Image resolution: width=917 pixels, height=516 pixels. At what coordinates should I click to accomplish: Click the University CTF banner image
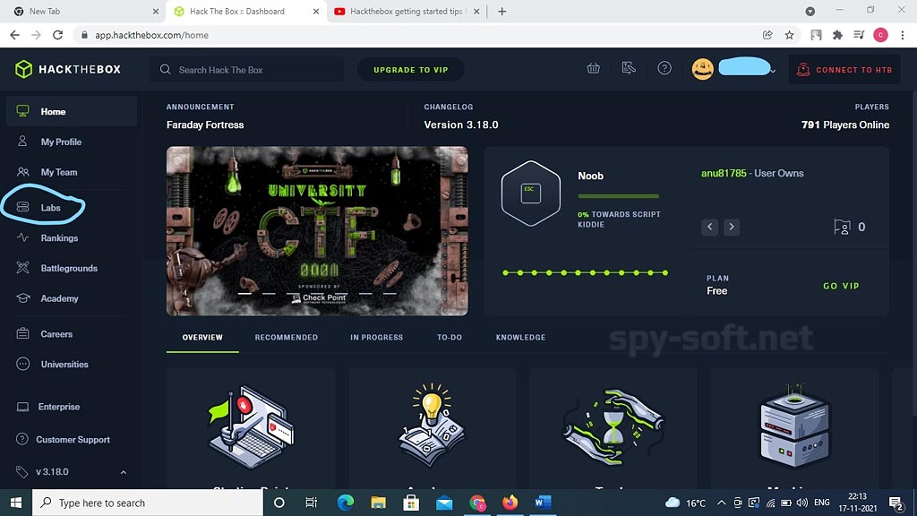coord(317,231)
